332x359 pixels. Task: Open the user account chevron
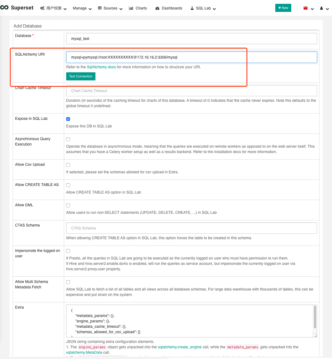click(327, 9)
